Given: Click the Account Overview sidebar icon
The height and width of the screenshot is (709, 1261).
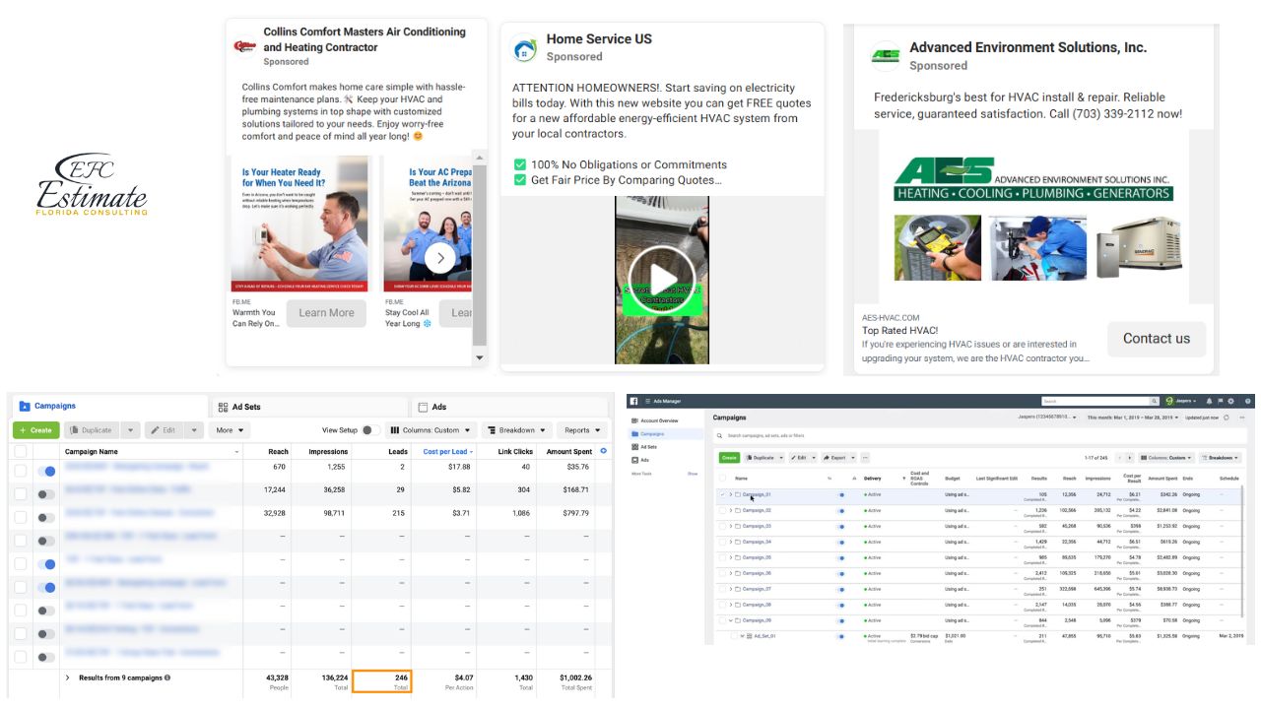Looking at the screenshot, I should (634, 420).
